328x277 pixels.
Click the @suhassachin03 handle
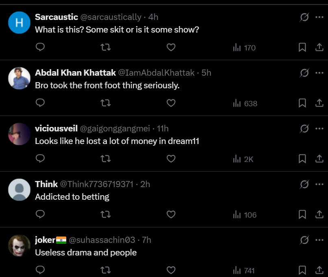point(102,240)
